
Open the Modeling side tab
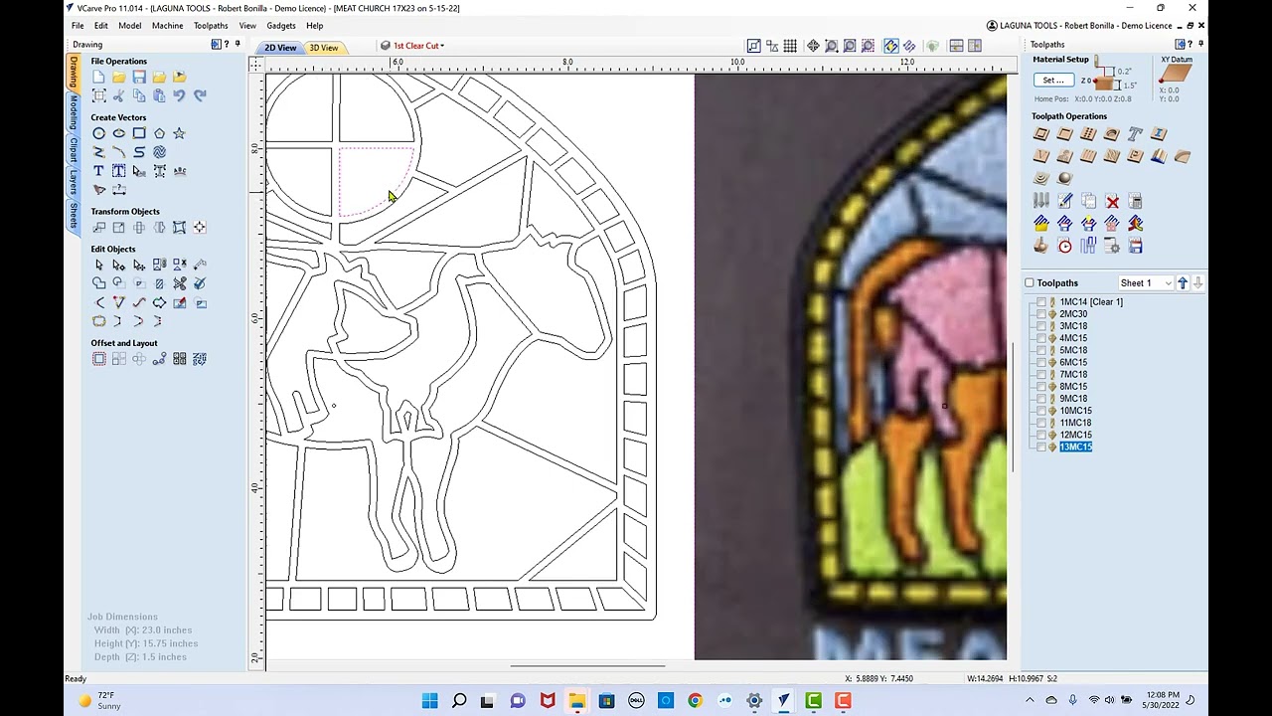(73, 113)
